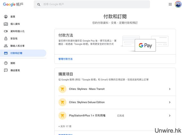Expand the Cities: Skylines Deluxe Edition chevron

point(170,102)
